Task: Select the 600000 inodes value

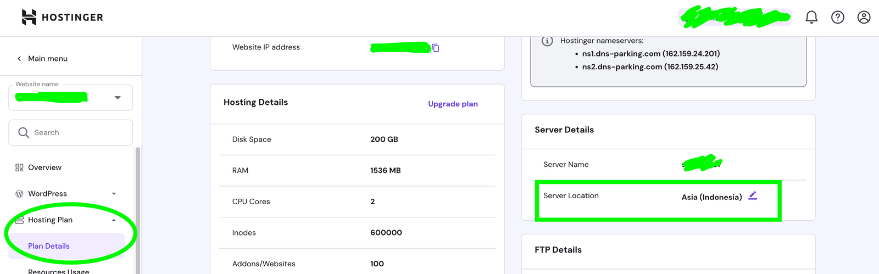Action: pyautogui.click(x=386, y=233)
